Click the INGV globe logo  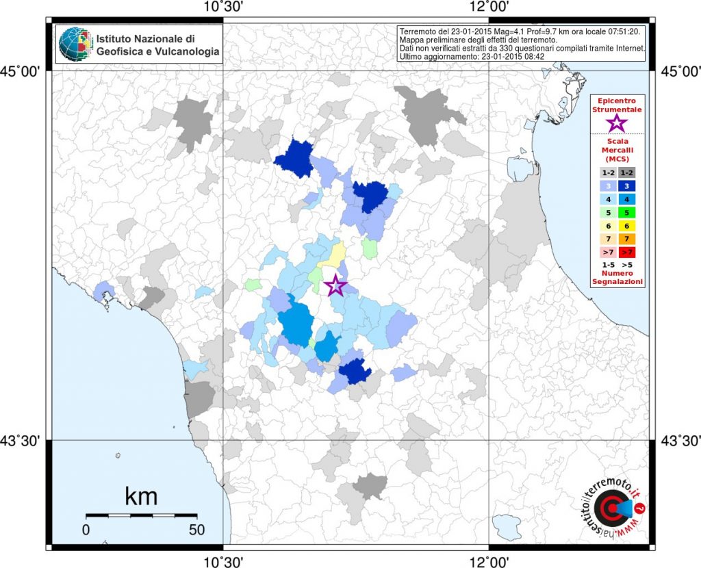(x=75, y=44)
